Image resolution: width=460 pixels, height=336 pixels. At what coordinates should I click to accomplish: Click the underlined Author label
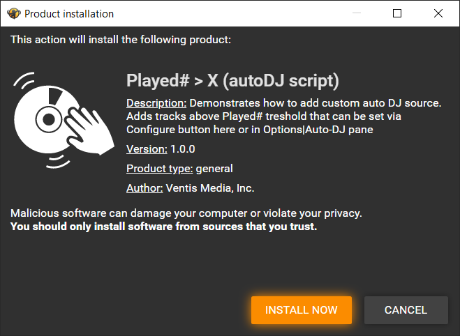pyautogui.click(x=144, y=188)
